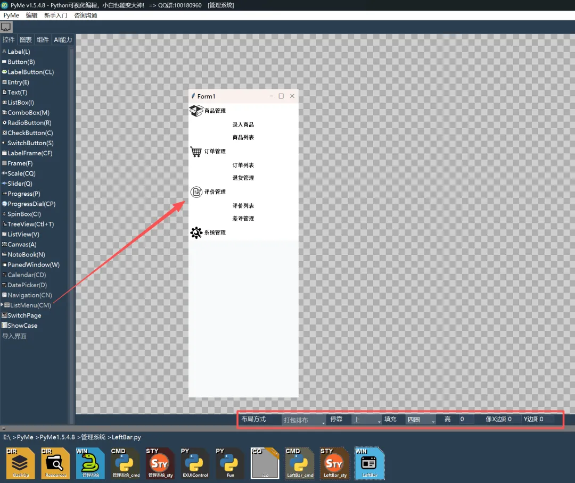The width and height of the screenshot is (575, 483).
Task: Open the PyMe menu
Action: 11,15
